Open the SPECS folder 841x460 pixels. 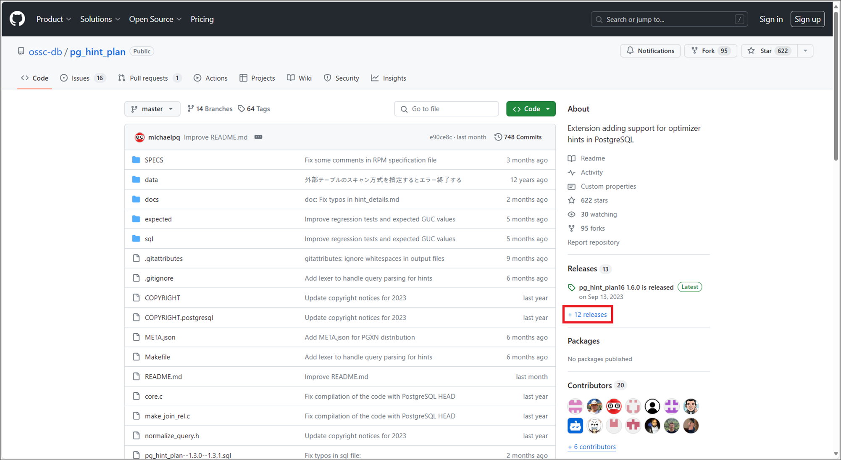click(154, 160)
